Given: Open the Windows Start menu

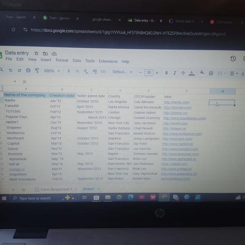Looking at the screenshot, I should pos(4,198).
